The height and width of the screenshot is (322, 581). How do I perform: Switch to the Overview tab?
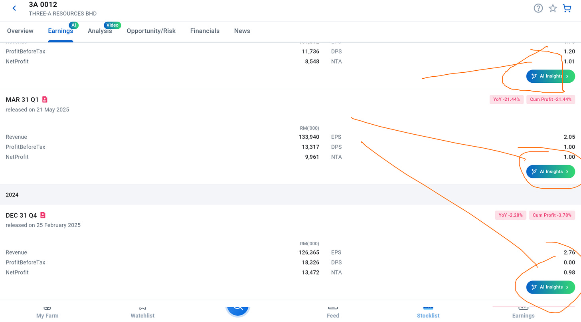pos(20,31)
